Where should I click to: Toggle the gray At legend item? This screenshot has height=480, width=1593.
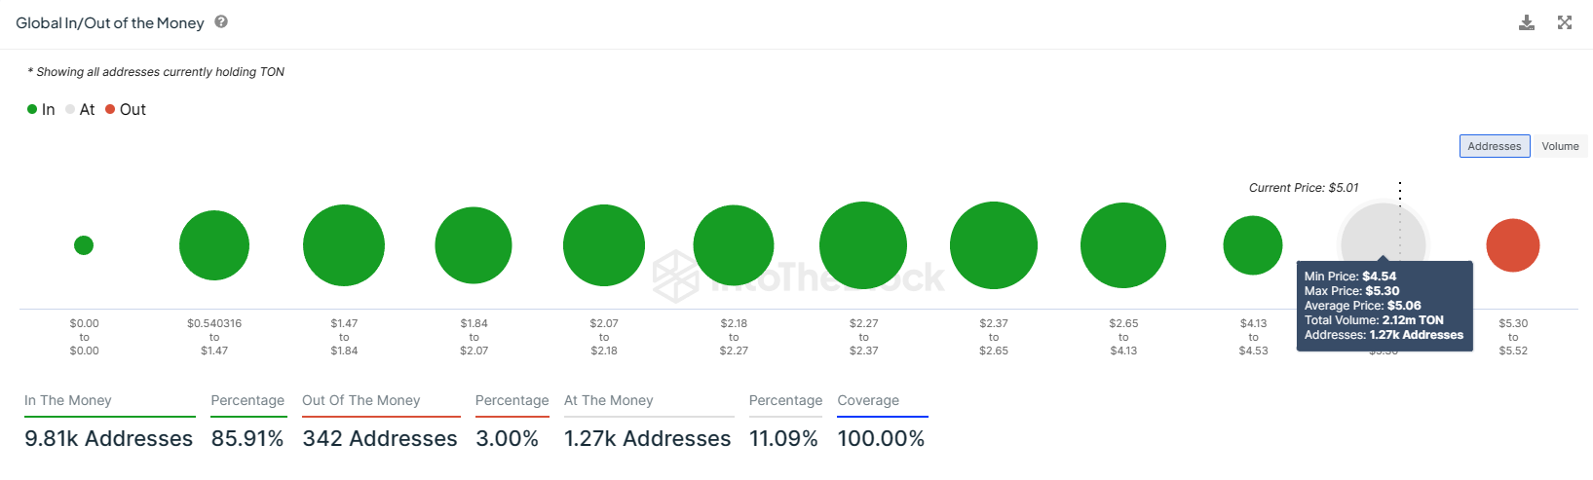coord(80,109)
